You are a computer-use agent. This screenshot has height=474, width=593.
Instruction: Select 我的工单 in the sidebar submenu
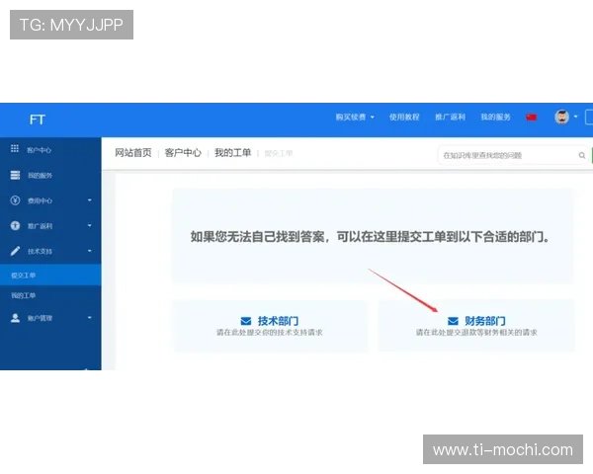pyautogui.click(x=23, y=295)
